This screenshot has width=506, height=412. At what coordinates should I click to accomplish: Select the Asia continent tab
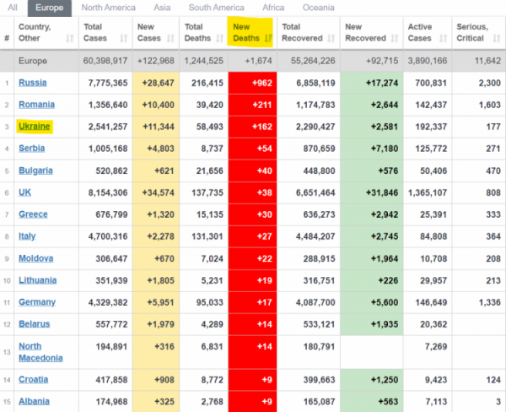point(162,8)
